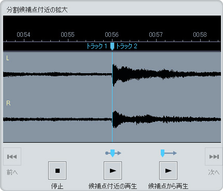Click the stop (停止) button

pyautogui.click(x=57, y=171)
